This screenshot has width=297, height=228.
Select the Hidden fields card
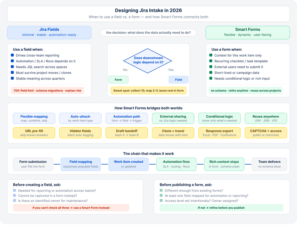click(x=80, y=133)
